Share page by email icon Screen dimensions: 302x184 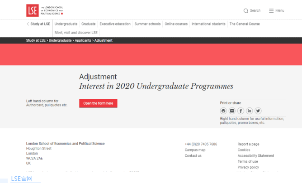[232, 111]
